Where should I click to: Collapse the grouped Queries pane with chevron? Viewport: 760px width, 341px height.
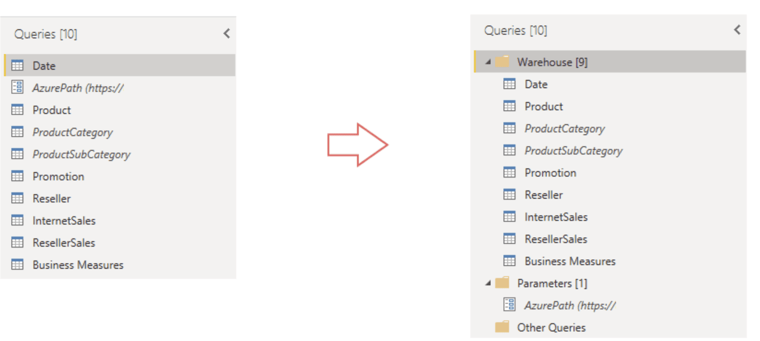tap(737, 29)
